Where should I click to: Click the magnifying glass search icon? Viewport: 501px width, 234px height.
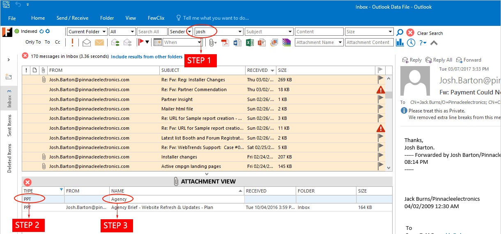[400, 32]
